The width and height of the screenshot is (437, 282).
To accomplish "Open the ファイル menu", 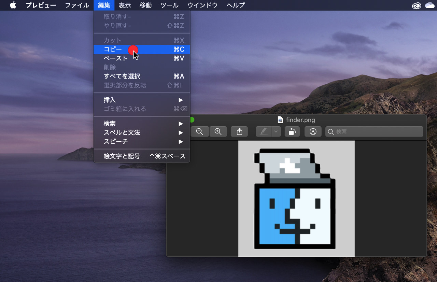I will coord(77,5).
